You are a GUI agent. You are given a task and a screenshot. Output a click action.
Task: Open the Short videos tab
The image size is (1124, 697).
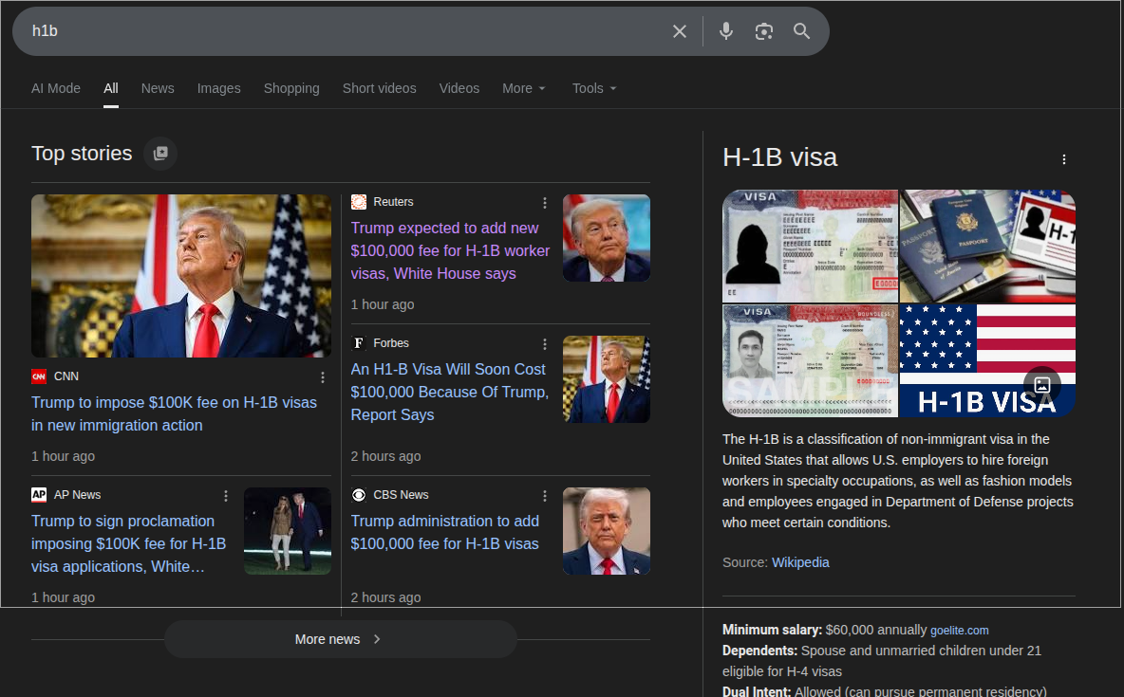coord(379,88)
